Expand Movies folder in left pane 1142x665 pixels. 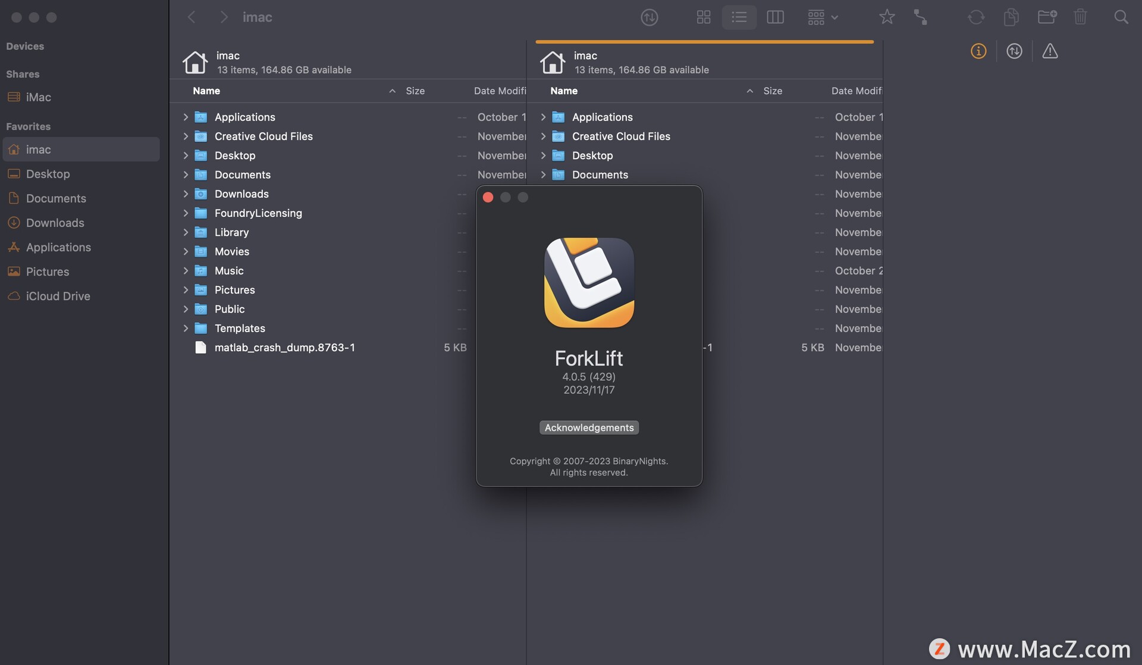coord(186,251)
